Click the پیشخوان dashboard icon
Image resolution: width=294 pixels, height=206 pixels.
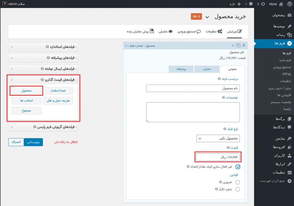point(290,15)
